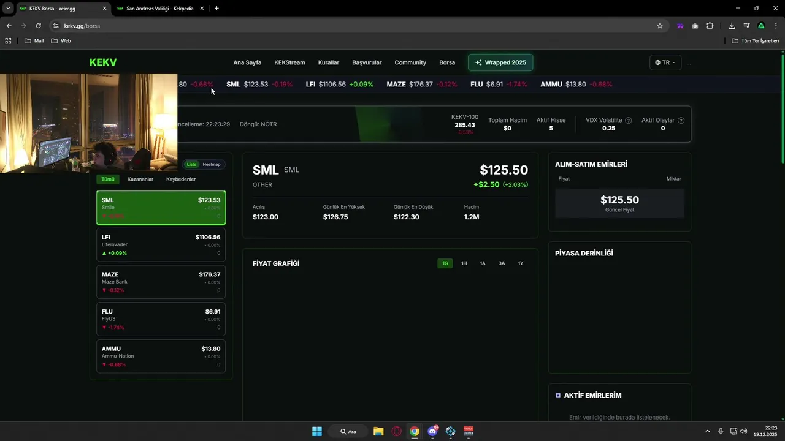Open the Kurallar page
This screenshot has height=441, width=785.
(329, 62)
